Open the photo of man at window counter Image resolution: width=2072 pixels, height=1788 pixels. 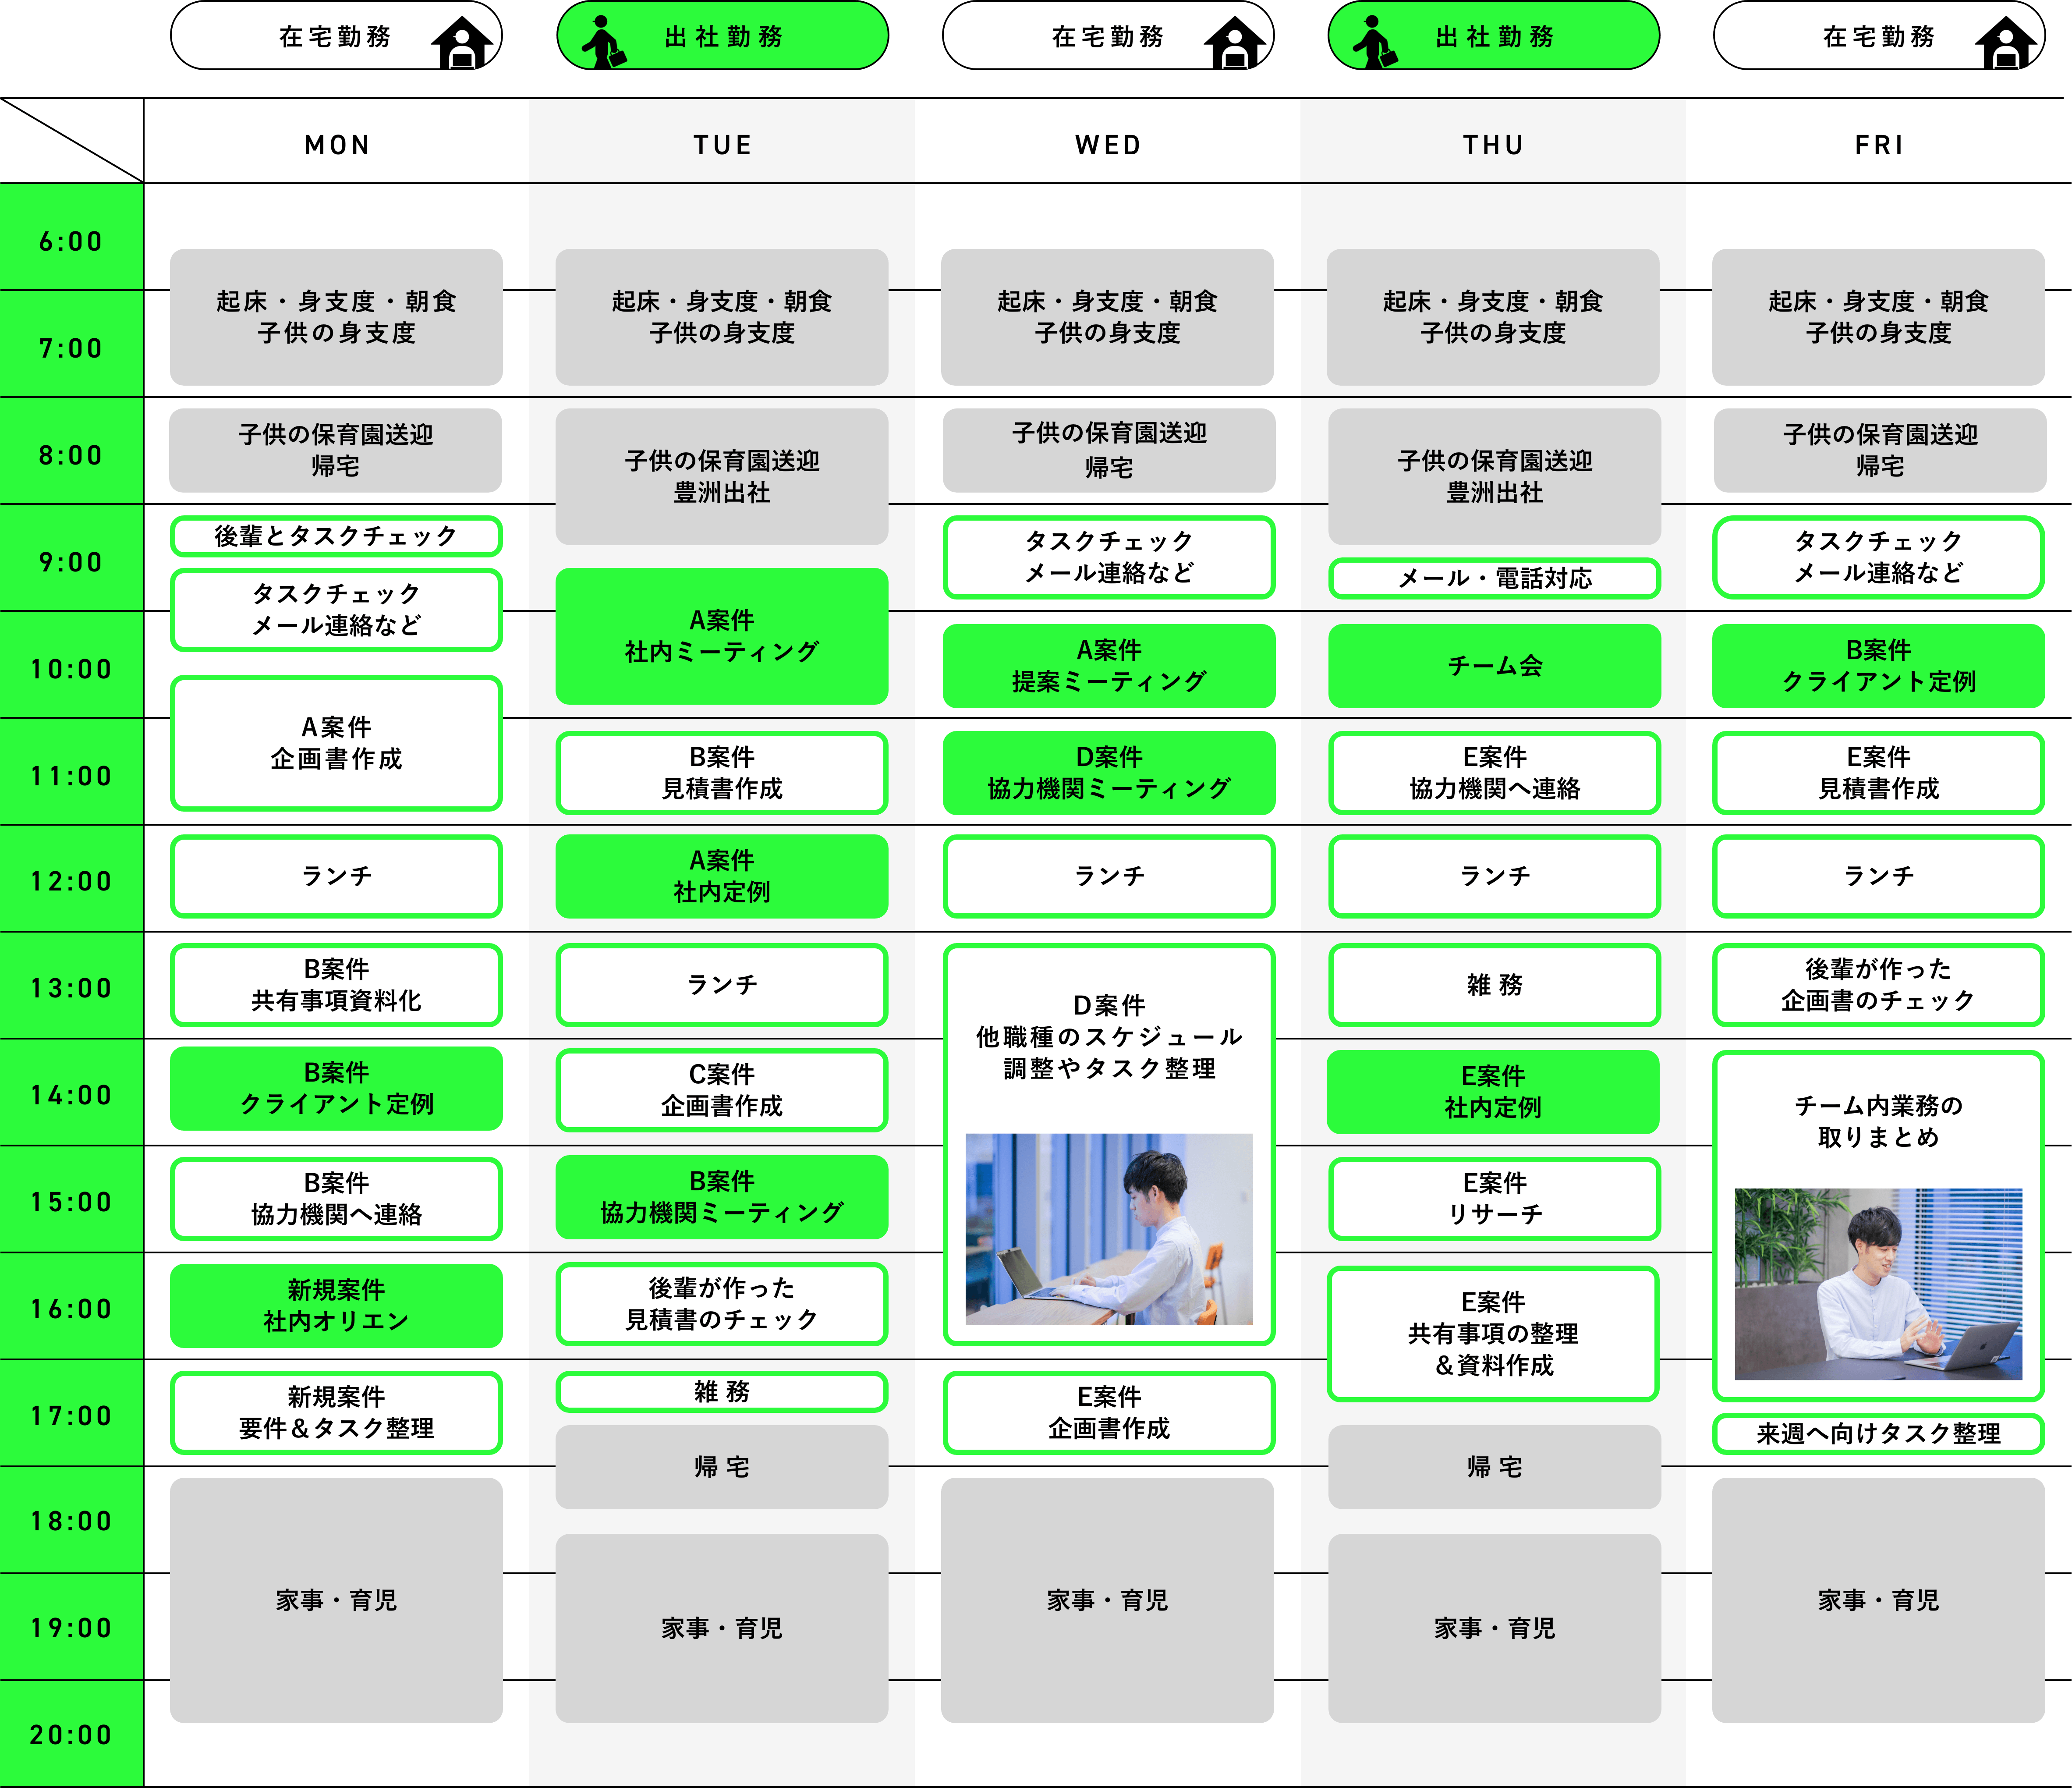[1108, 1228]
